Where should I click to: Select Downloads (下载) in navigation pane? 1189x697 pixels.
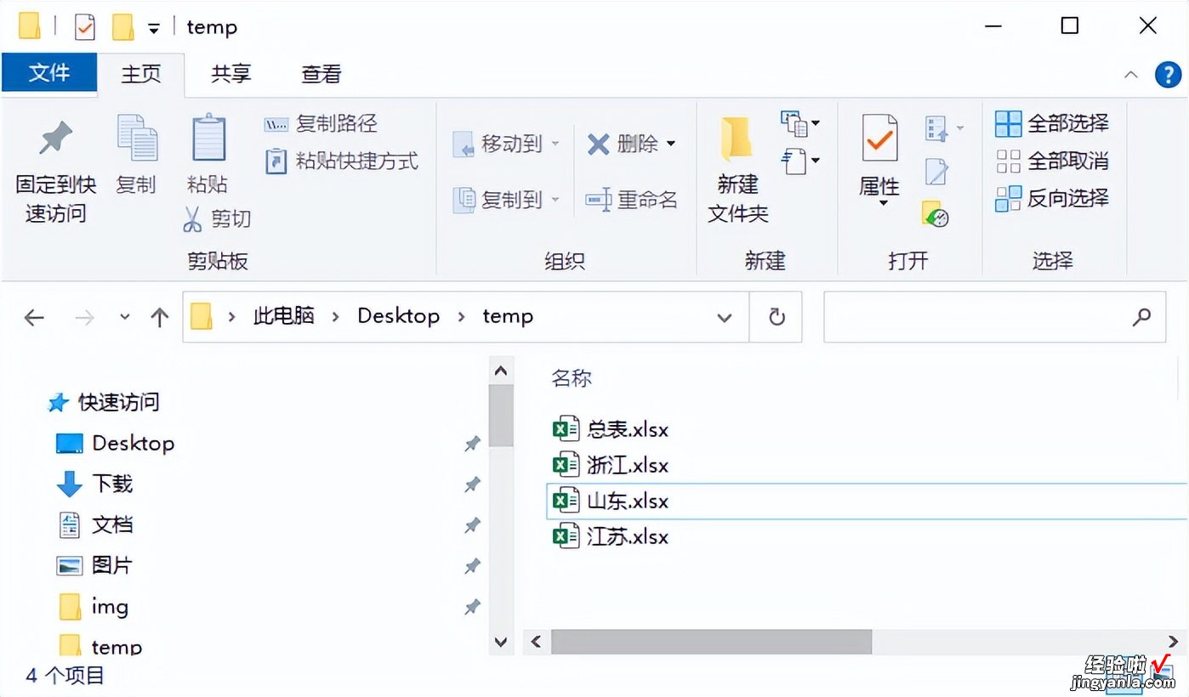[x=95, y=484]
